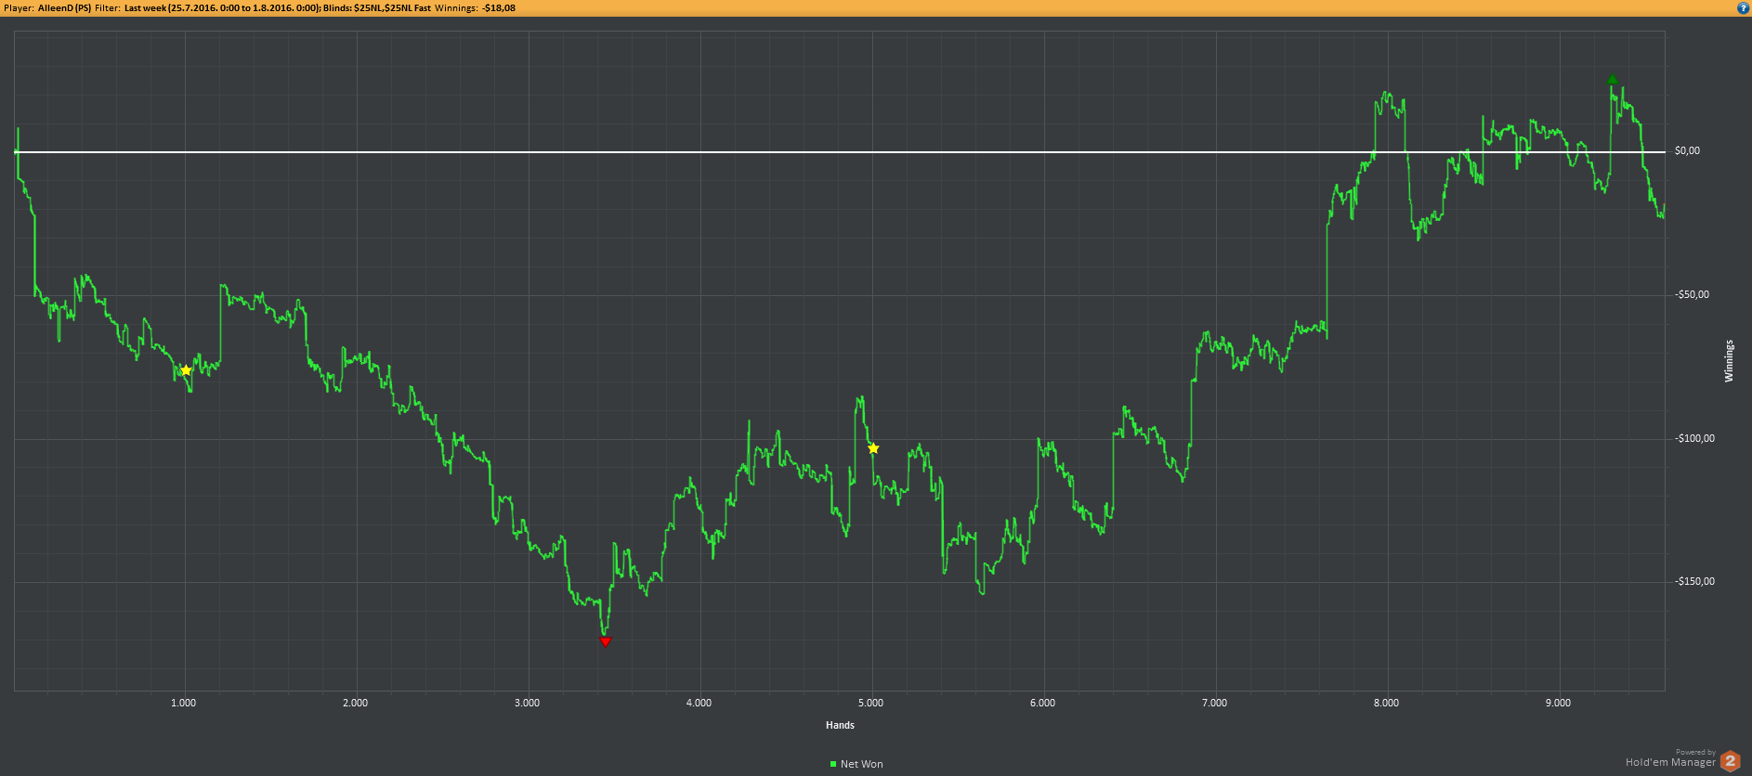Click the "1.000" x-axis label

[x=184, y=703]
